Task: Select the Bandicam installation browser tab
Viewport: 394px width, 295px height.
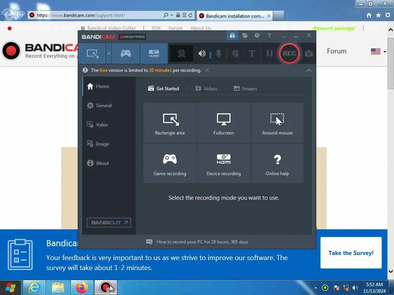Action: coord(235,16)
